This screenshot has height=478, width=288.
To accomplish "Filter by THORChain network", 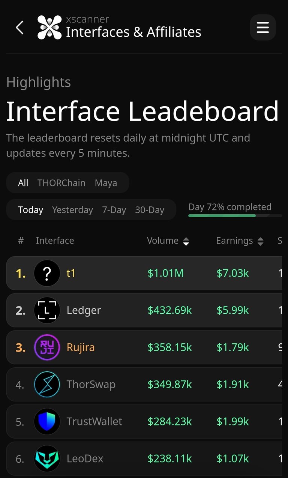I will point(61,183).
